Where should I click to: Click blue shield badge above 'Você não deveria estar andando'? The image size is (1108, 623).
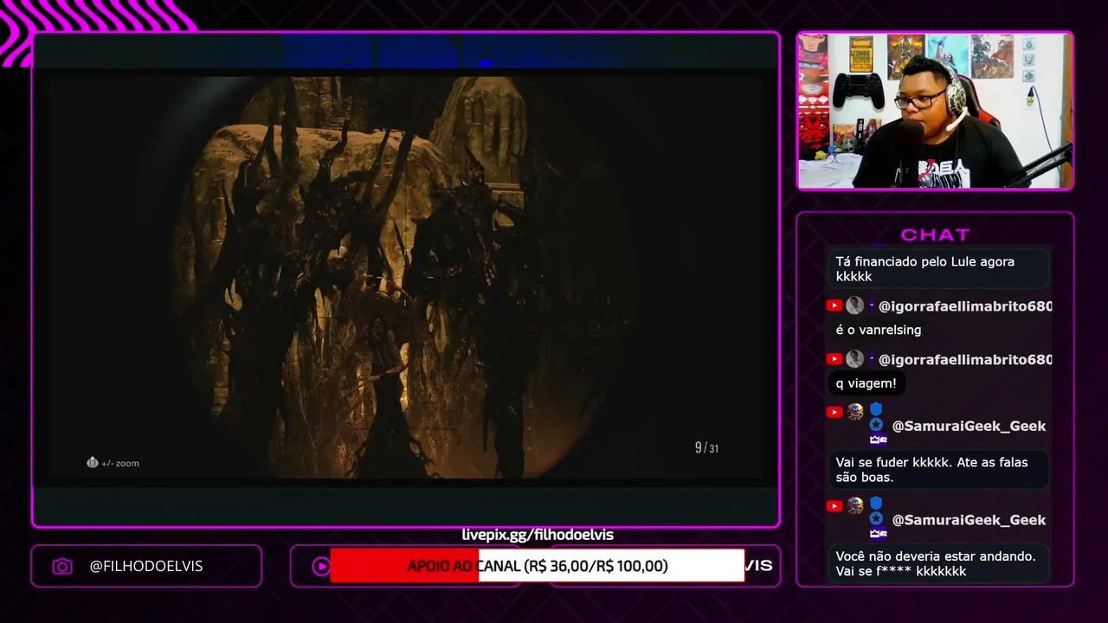[x=876, y=504]
